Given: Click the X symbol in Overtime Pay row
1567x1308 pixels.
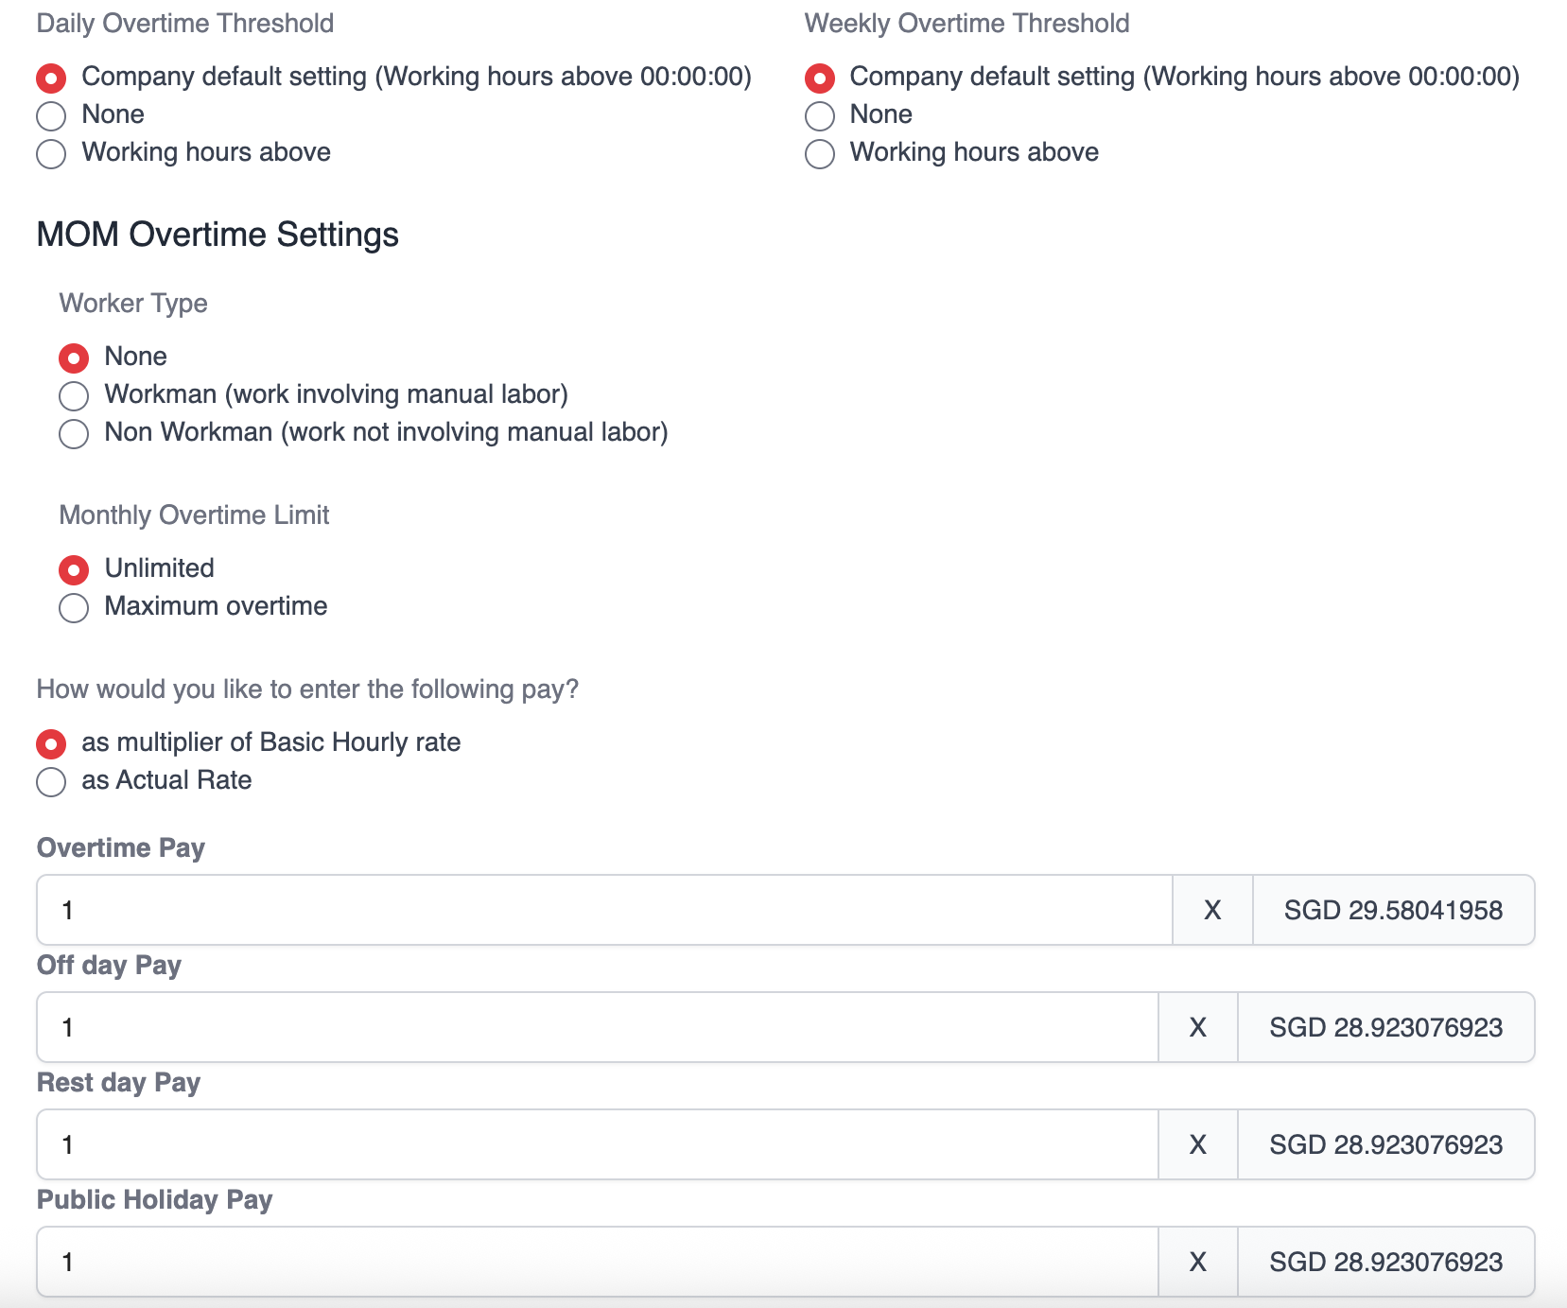Looking at the screenshot, I should point(1212,910).
